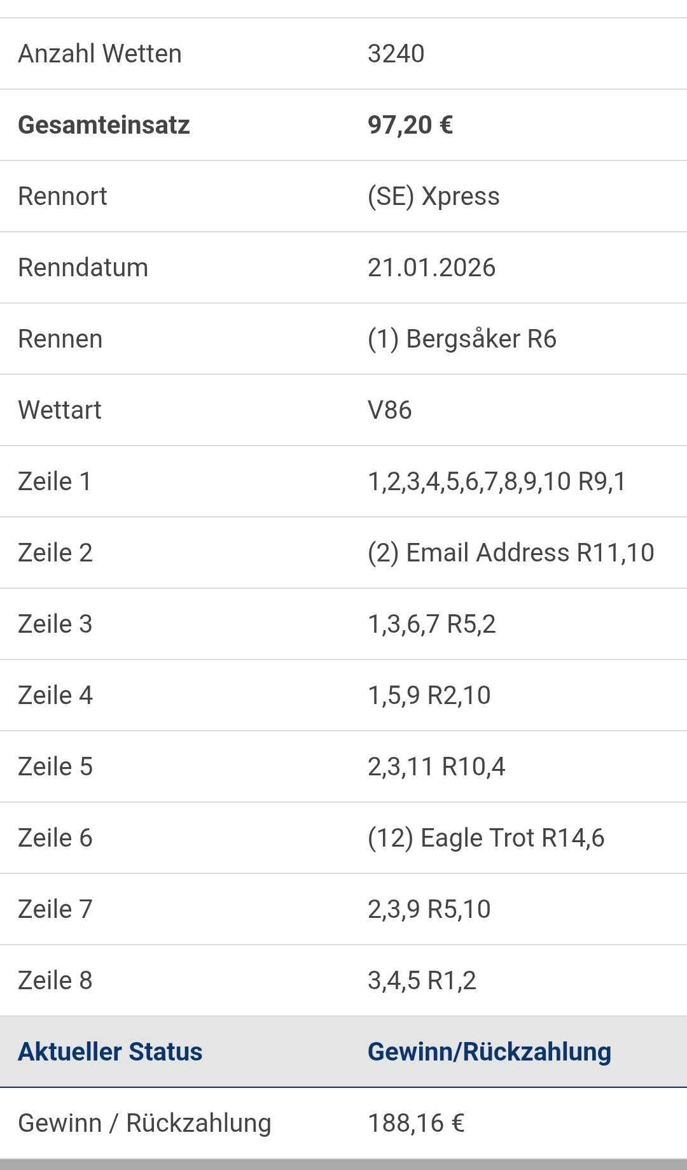Click the Renndatum row label
The width and height of the screenshot is (687, 1170).
coord(83,268)
